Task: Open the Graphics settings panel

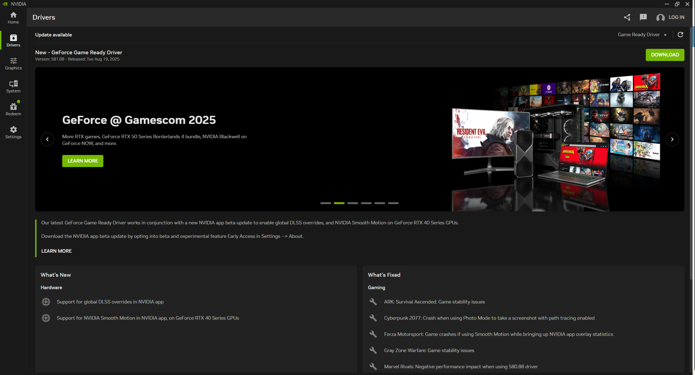Action: coord(13,63)
